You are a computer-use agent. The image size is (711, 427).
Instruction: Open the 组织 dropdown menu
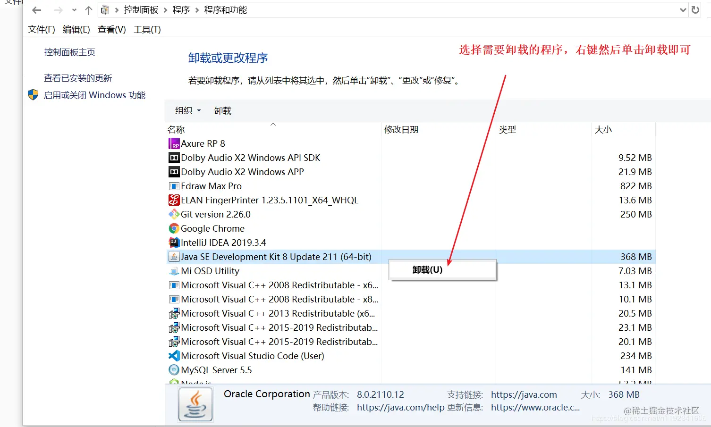tap(188, 110)
